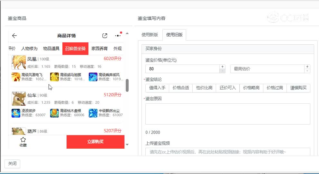Viewport: 319px width, 174px height.
Task: Select the 召唤兽坐骑 tab
Action: [75, 48]
